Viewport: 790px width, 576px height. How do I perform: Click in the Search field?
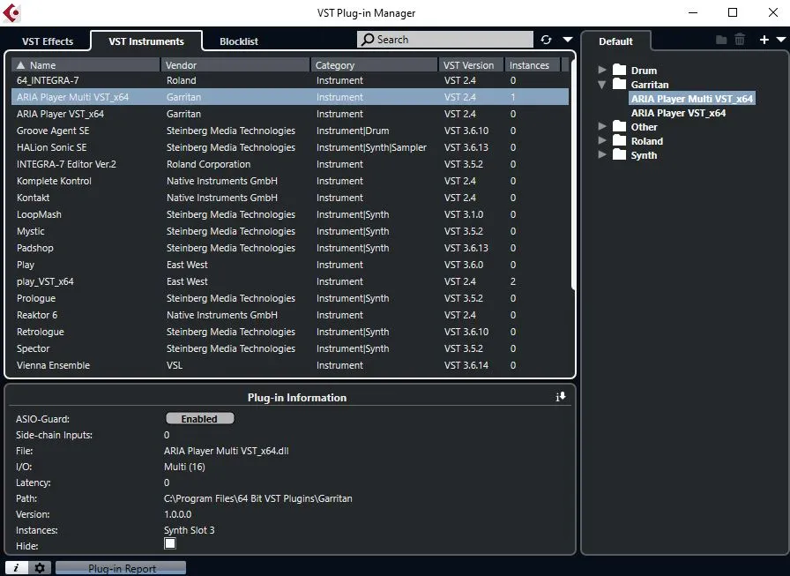click(450, 40)
